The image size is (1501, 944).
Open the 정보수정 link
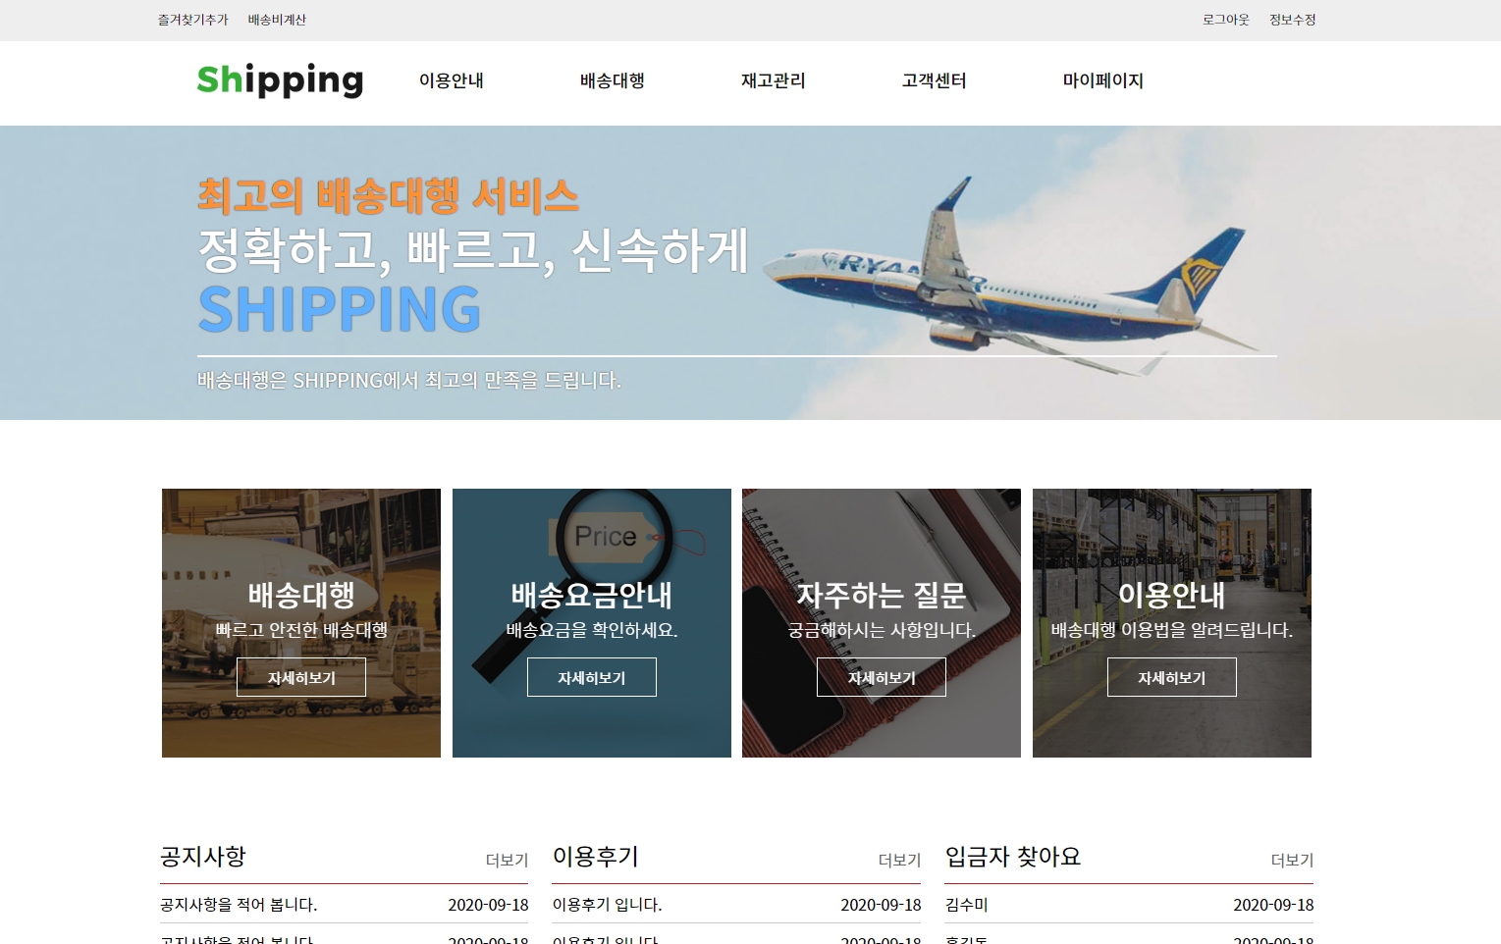coord(1292,20)
